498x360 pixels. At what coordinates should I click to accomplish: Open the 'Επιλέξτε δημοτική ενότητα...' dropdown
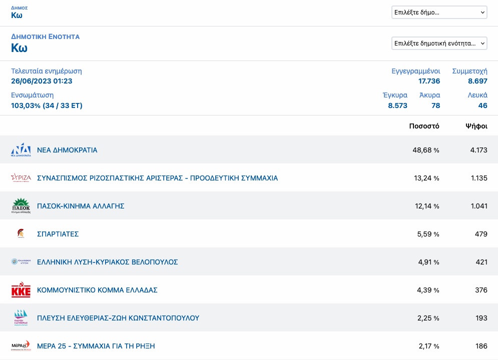pos(439,43)
